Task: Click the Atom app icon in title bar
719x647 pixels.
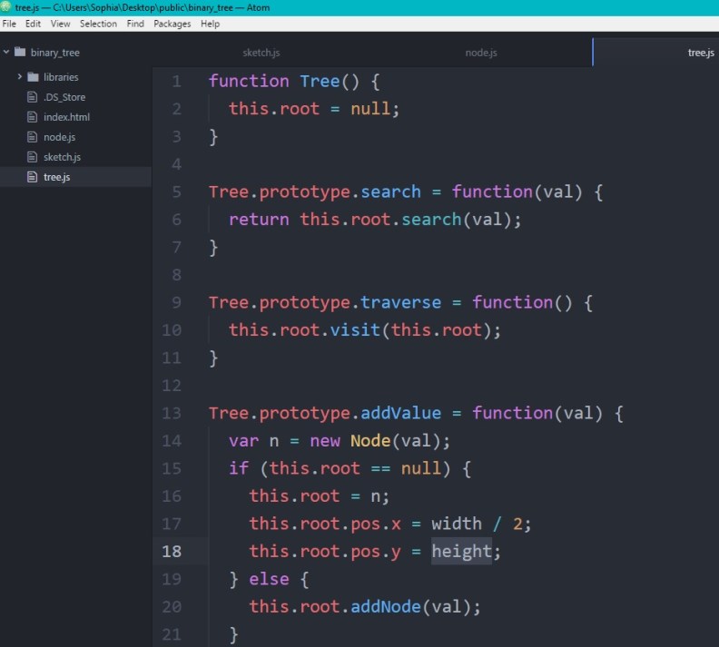Action: (x=5, y=7)
